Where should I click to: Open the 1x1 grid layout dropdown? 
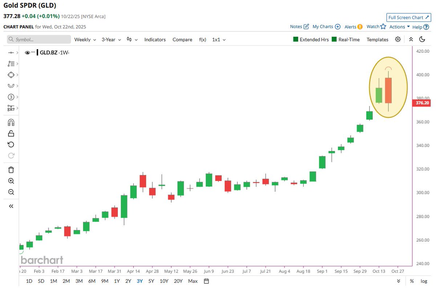click(219, 40)
